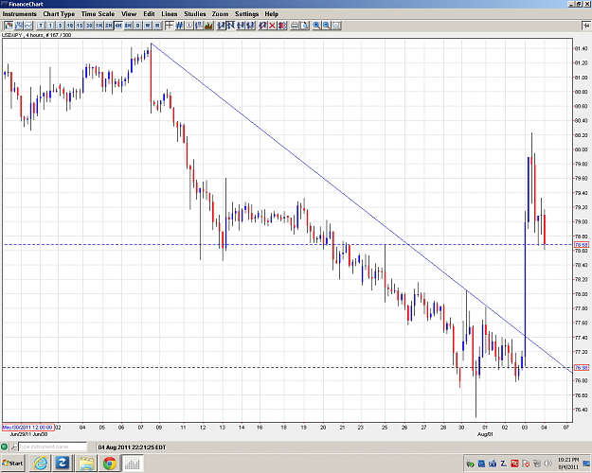Open the Settings menu
Viewport: 592px width, 473px height.
click(x=246, y=14)
